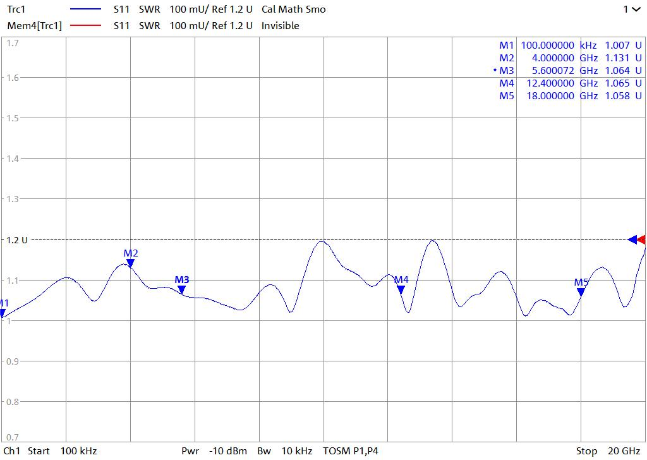
Task: Click the Pwr -10 dBm setting
Action: [x=214, y=451]
